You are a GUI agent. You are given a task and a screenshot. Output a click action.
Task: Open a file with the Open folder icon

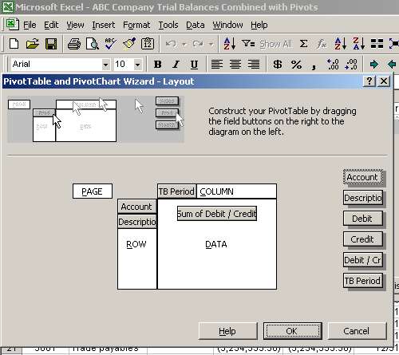[33, 44]
